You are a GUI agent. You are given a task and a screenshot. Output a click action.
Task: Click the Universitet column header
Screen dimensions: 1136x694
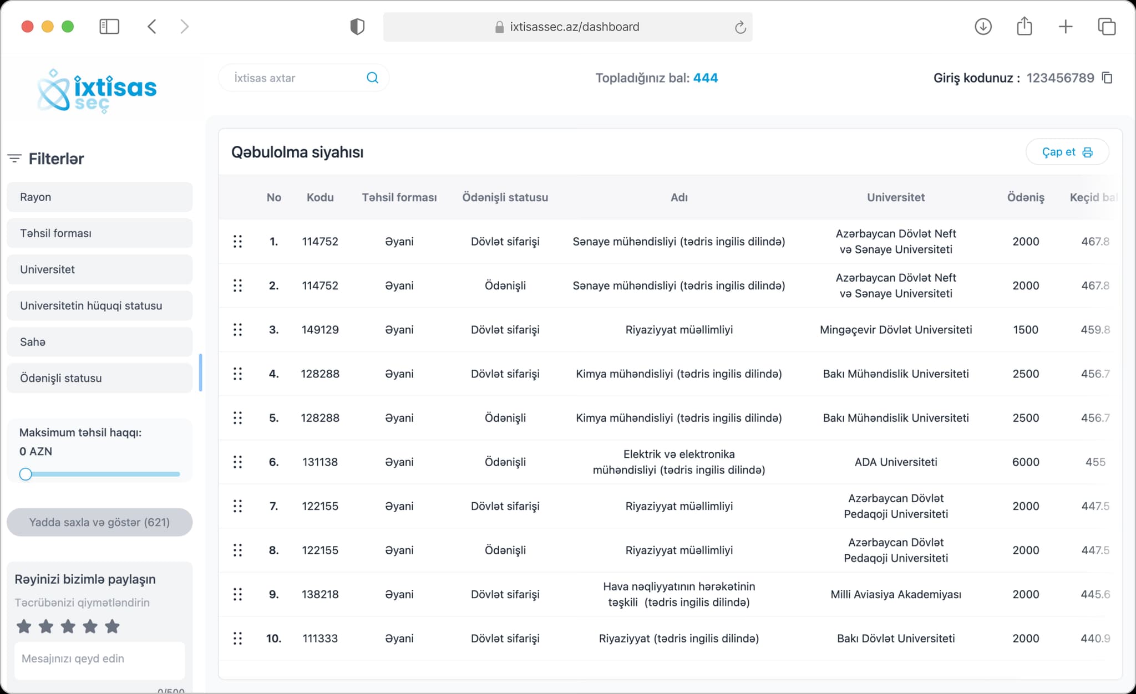[x=896, y=197]
